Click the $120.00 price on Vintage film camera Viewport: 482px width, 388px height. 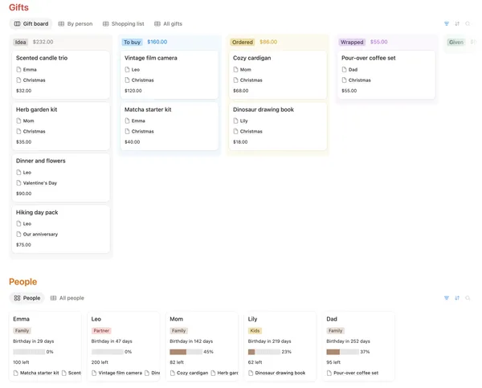(133, 91)
